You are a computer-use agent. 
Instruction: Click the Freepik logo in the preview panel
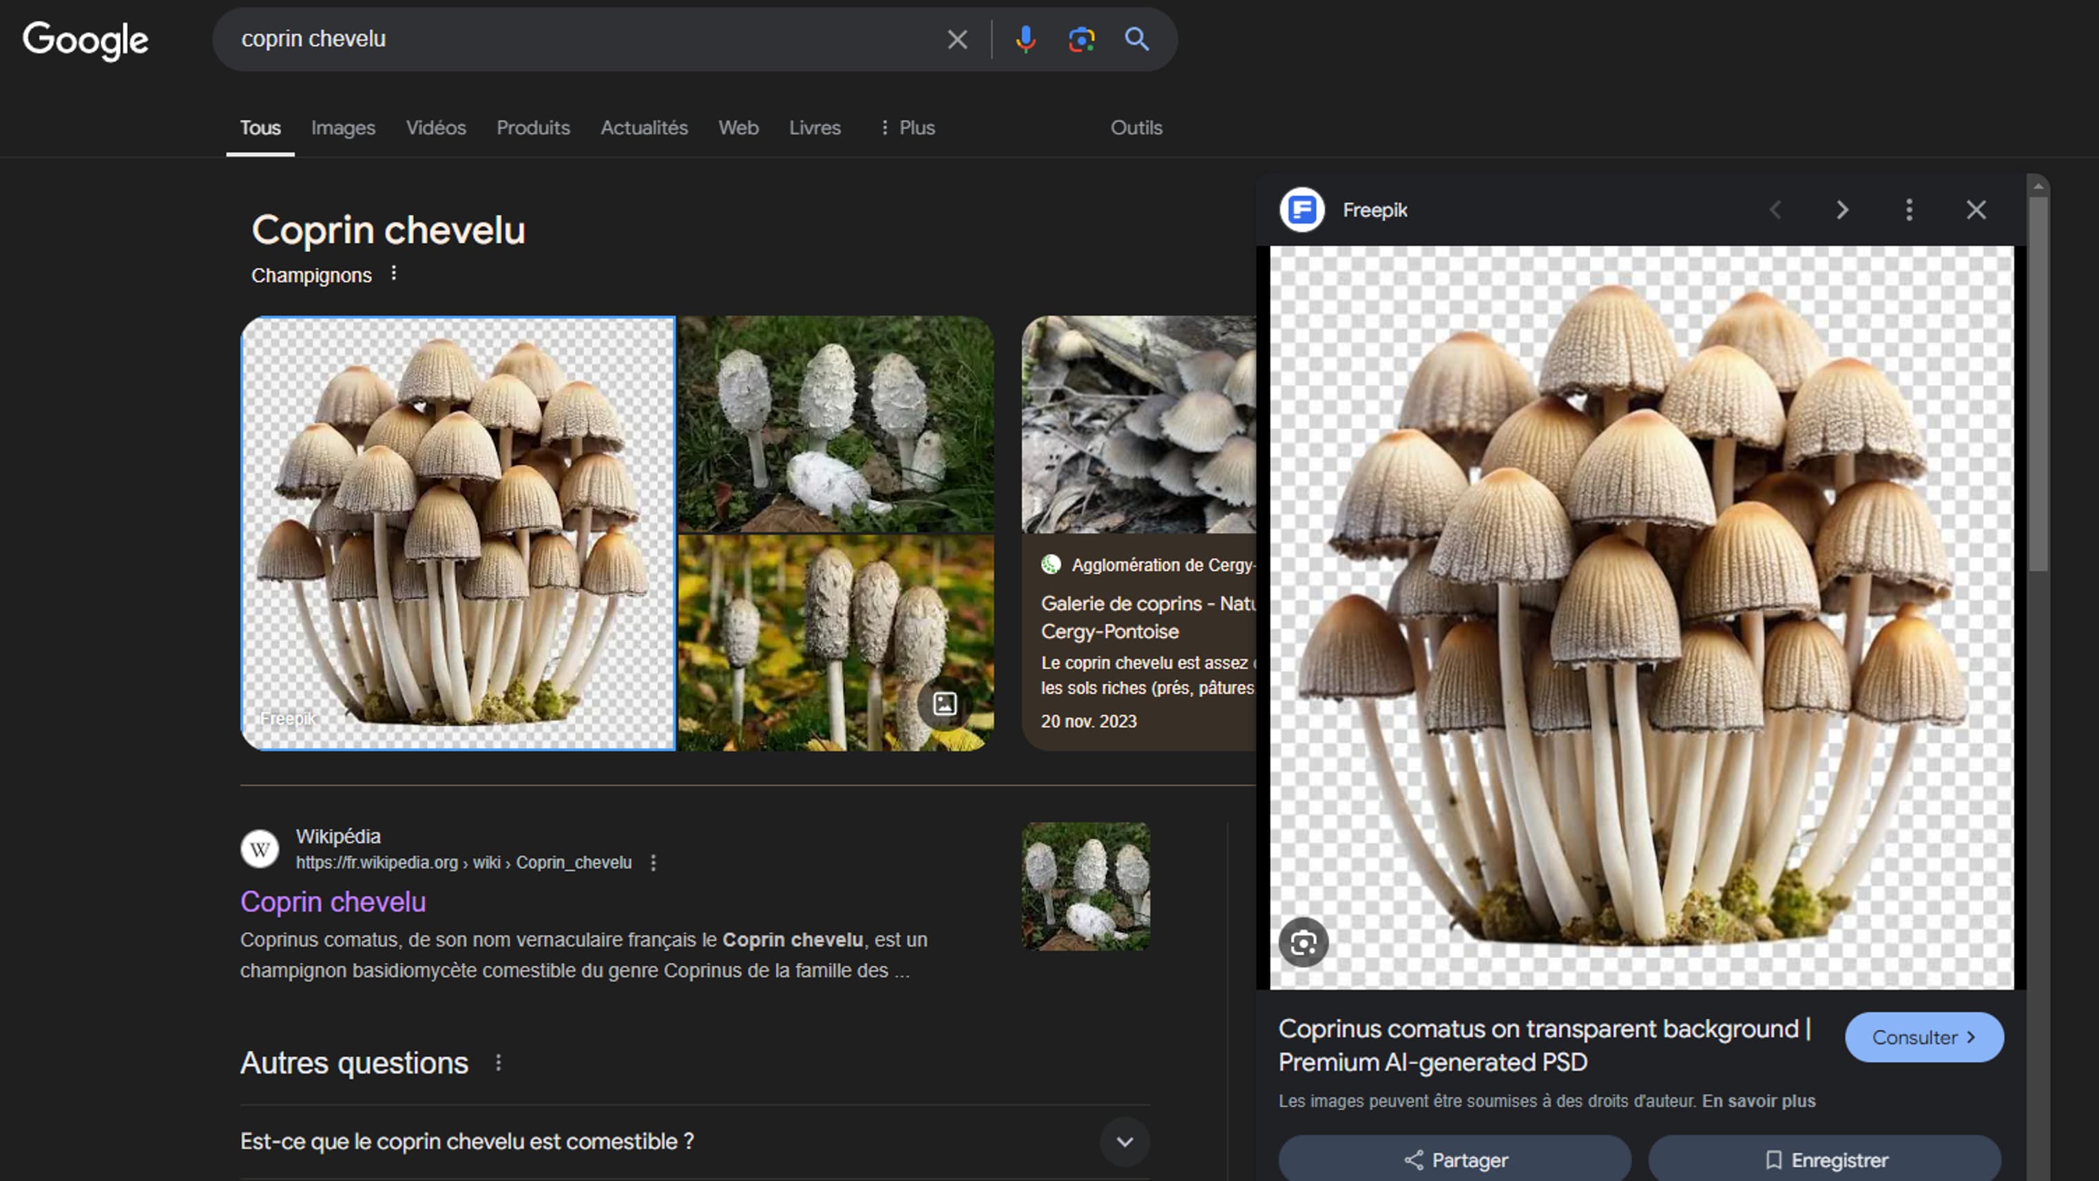(x=1302, y=209)
